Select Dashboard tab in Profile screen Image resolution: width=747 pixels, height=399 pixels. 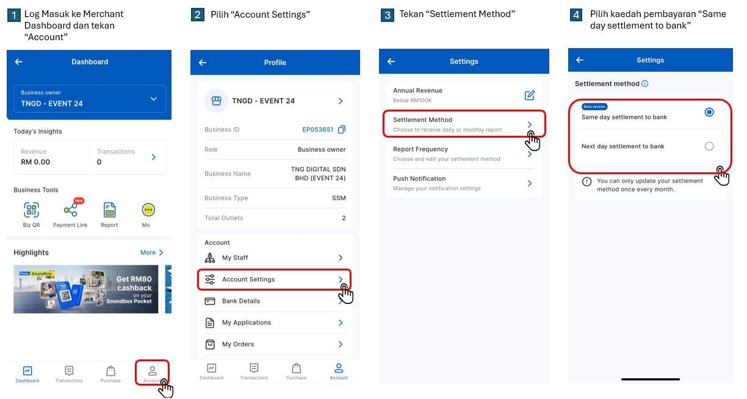[211, 372]
